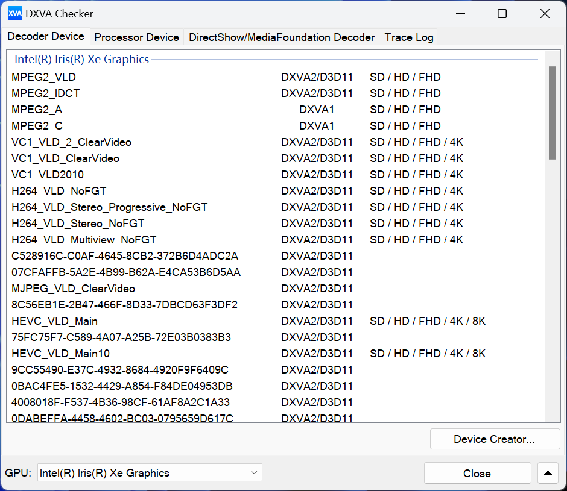Open the DirectShow/MediaFoundation Decoder tab
This screenshot has width=567, height=491.
tap(281, 37)
